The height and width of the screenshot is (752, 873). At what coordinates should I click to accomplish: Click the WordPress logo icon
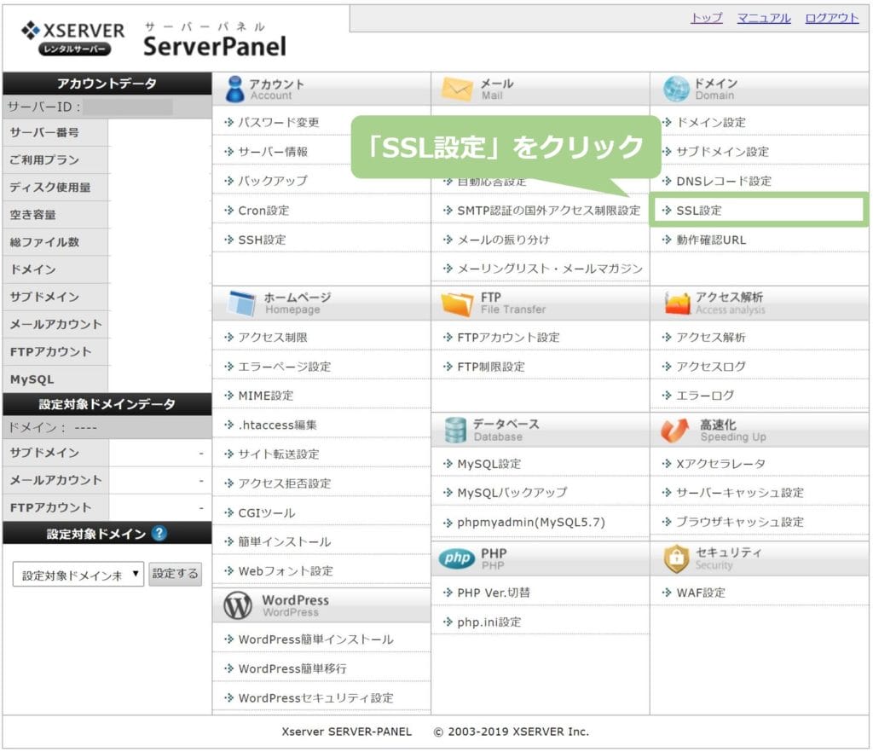tap(238, 605)
